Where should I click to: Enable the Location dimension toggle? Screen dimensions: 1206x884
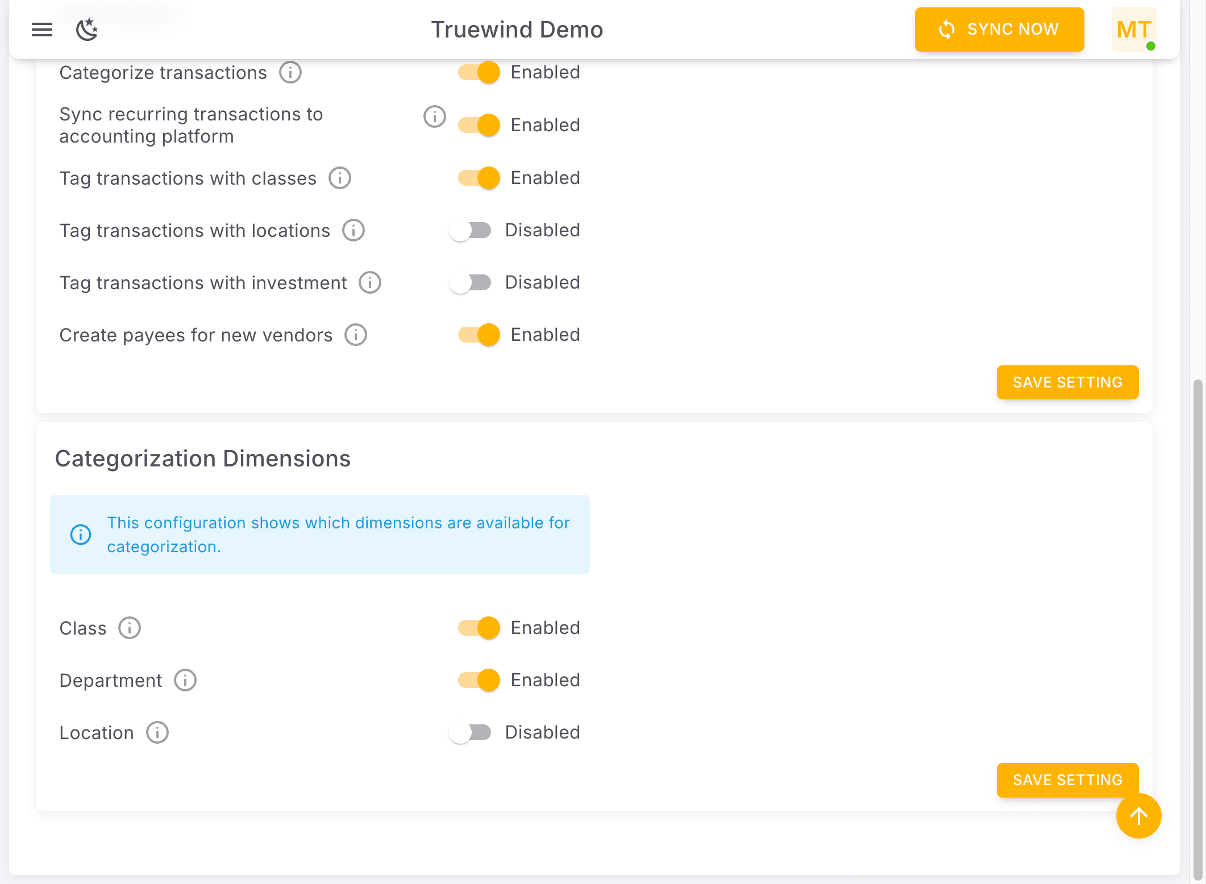click(x=470, y=732)
